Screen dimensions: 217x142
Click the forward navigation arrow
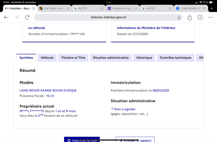coord(17,17)
